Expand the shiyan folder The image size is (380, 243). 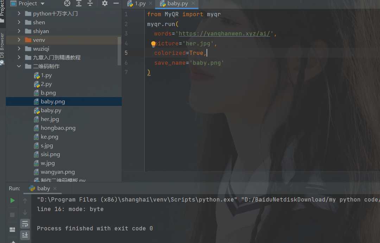tap(19, 31)
